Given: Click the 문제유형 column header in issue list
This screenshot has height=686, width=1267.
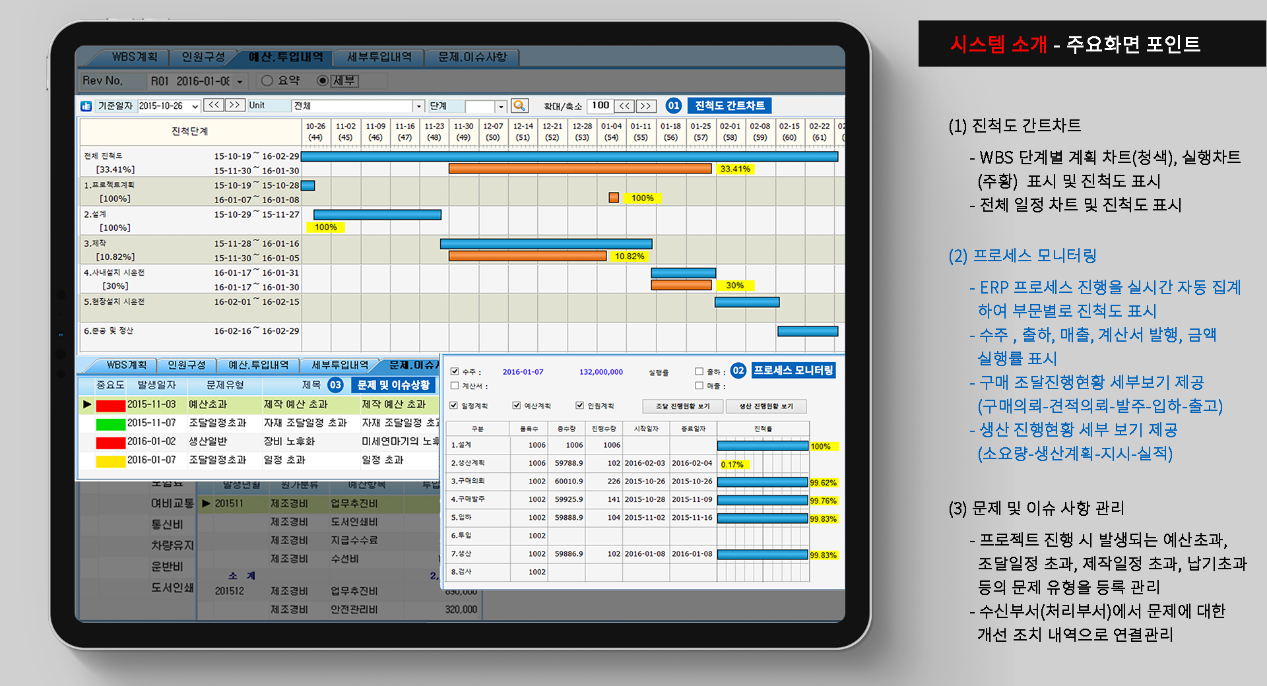Looking at the screenshot, I should (x=225, y=385).
